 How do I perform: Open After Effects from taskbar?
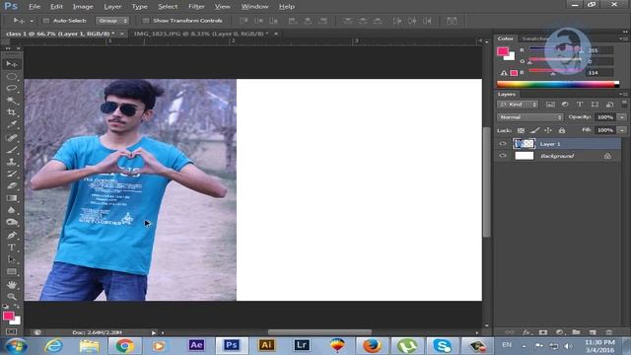pos(196,345)
